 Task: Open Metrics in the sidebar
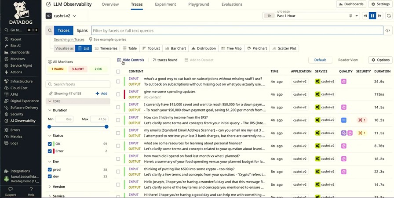(16, 137)
